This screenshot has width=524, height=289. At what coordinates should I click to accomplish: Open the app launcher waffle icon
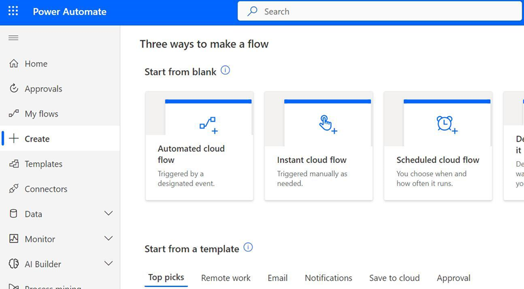pos(13,11)
